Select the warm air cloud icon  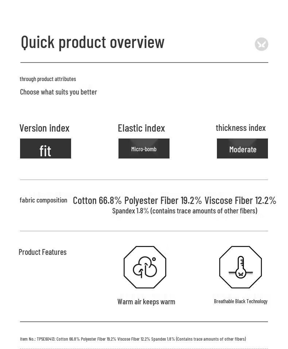145,267
